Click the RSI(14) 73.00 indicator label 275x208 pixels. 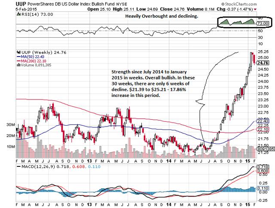coord(37,14)
